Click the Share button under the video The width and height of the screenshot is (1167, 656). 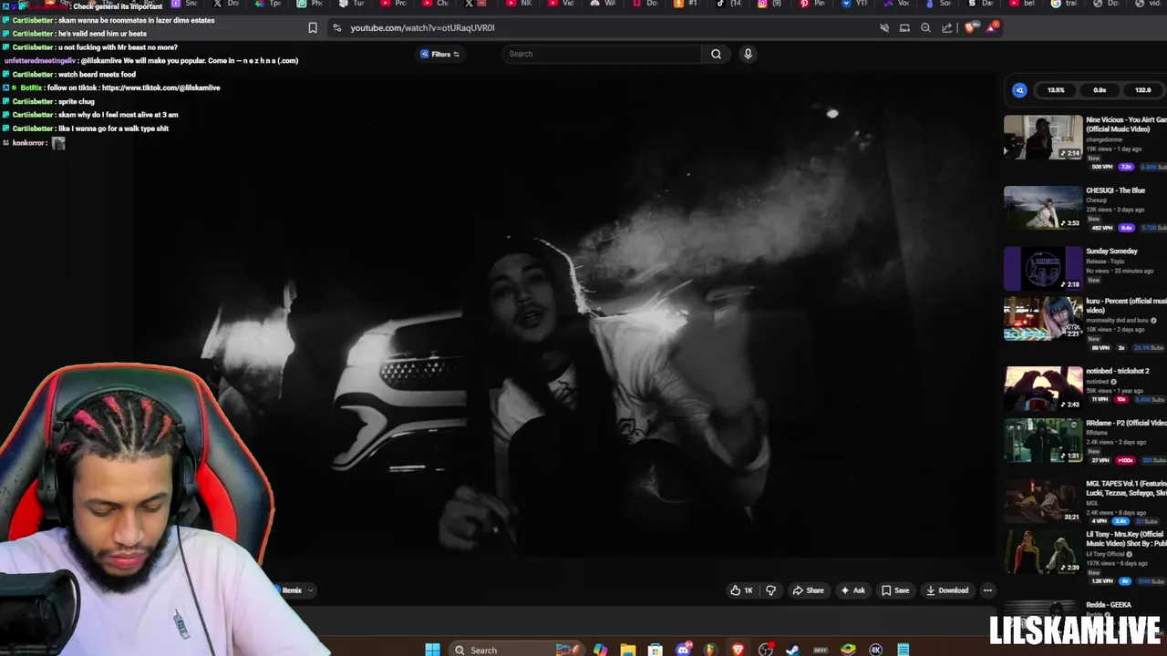click(808, 590)
